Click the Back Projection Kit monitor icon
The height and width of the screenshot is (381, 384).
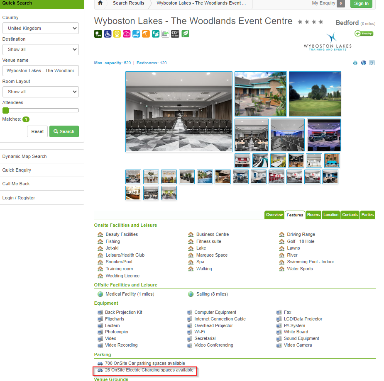[x=100, y=313]
